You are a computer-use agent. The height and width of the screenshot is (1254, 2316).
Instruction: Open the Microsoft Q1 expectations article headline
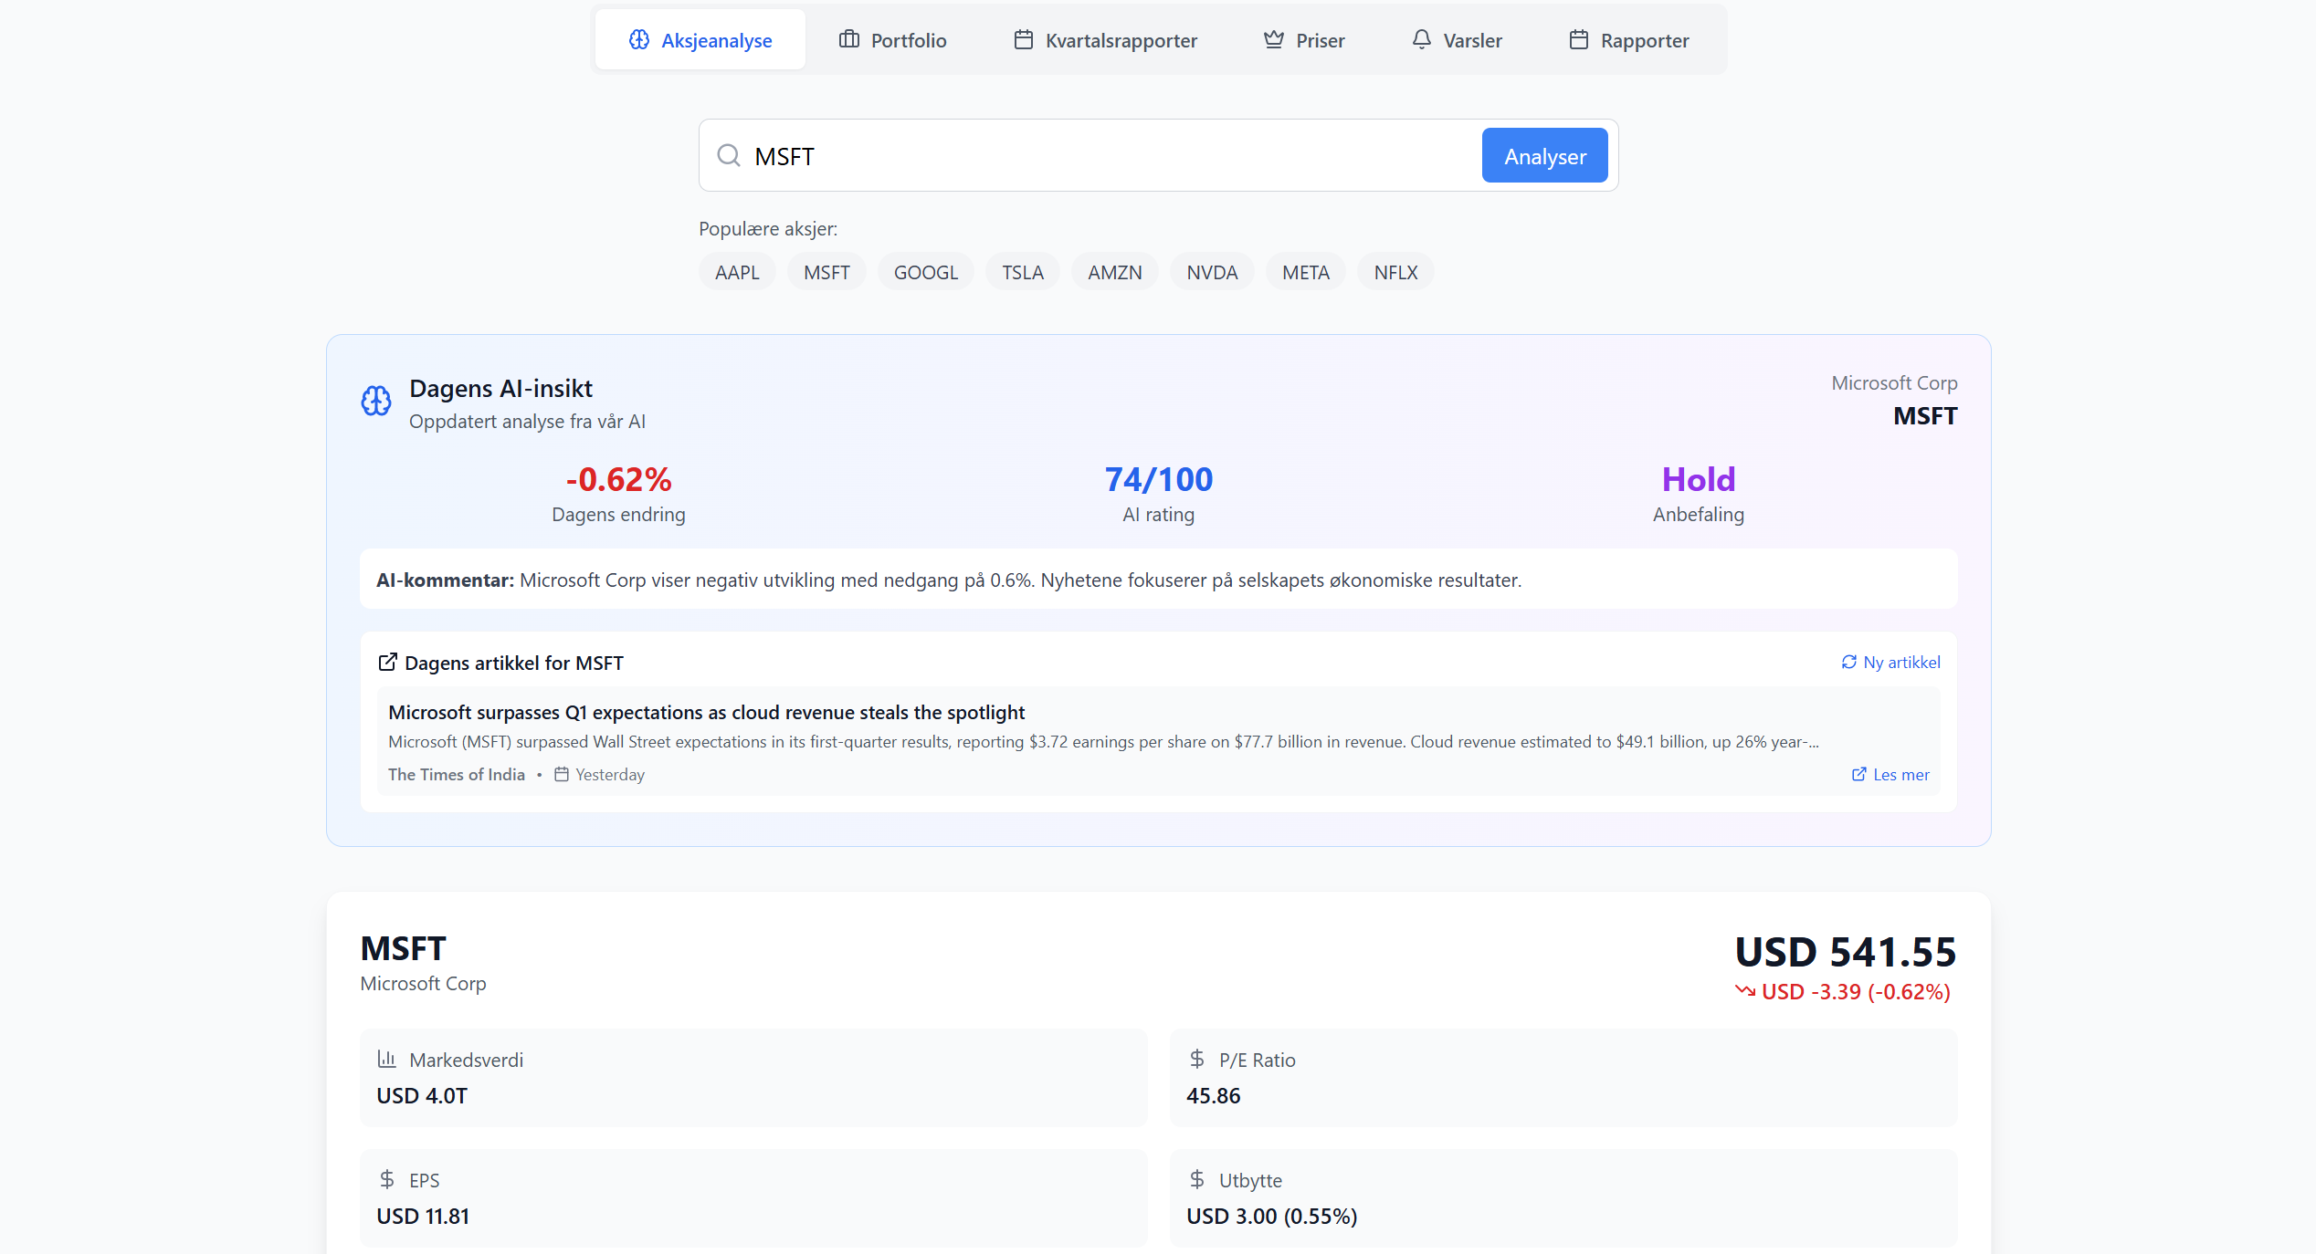pos(706,712)
